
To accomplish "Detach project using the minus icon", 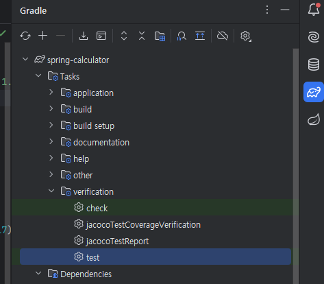I will pyautogui.click(x=60, y=36).
